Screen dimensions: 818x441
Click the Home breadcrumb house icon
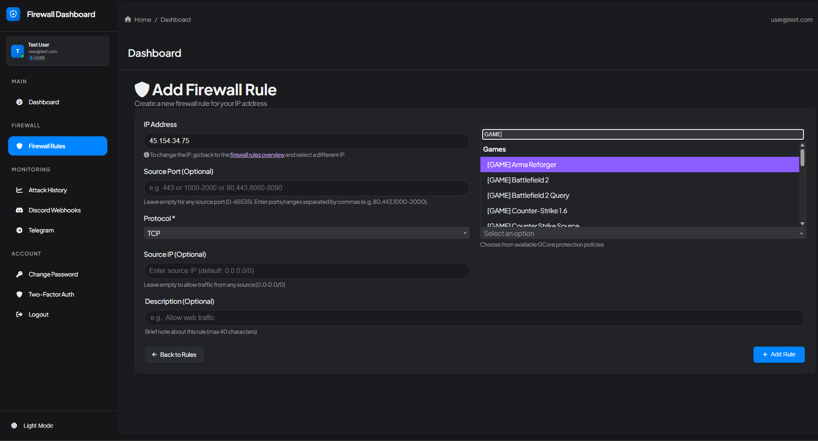pos(127,19)
